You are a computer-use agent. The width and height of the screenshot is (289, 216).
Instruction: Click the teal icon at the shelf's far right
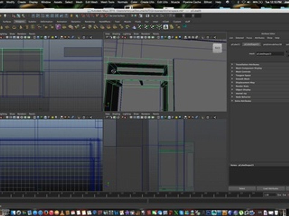pyautogui.click(x=185, y=27)
